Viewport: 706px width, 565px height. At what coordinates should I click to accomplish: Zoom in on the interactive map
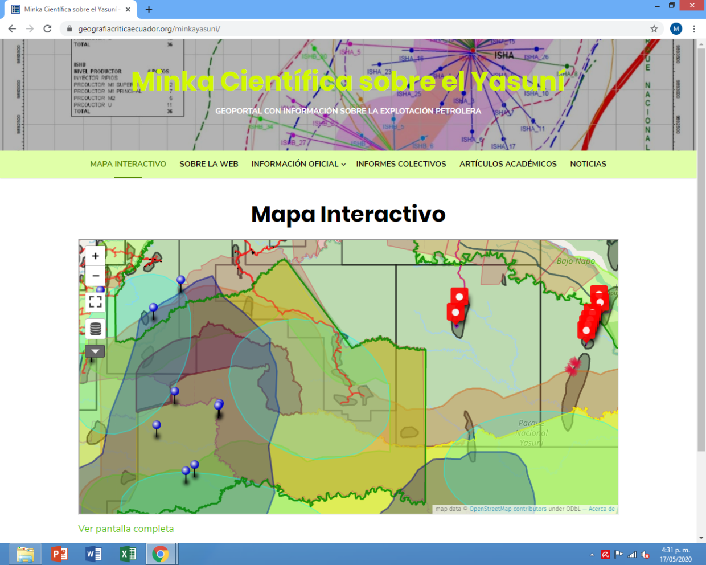tap(96, 256)
